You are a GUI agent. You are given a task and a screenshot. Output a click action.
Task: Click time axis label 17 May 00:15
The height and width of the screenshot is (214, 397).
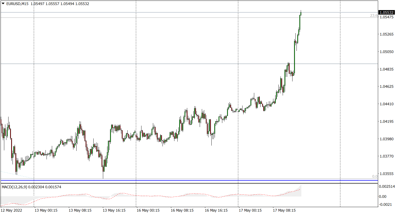(x=250, y=210)
